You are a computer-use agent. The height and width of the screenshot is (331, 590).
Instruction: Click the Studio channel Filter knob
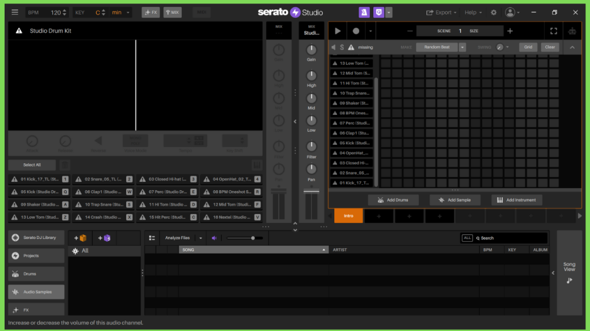311,147
